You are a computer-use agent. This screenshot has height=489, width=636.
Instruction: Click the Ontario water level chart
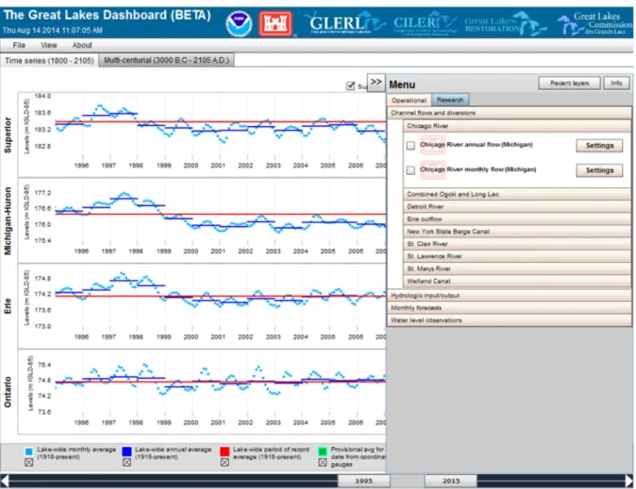coord(202,392)
